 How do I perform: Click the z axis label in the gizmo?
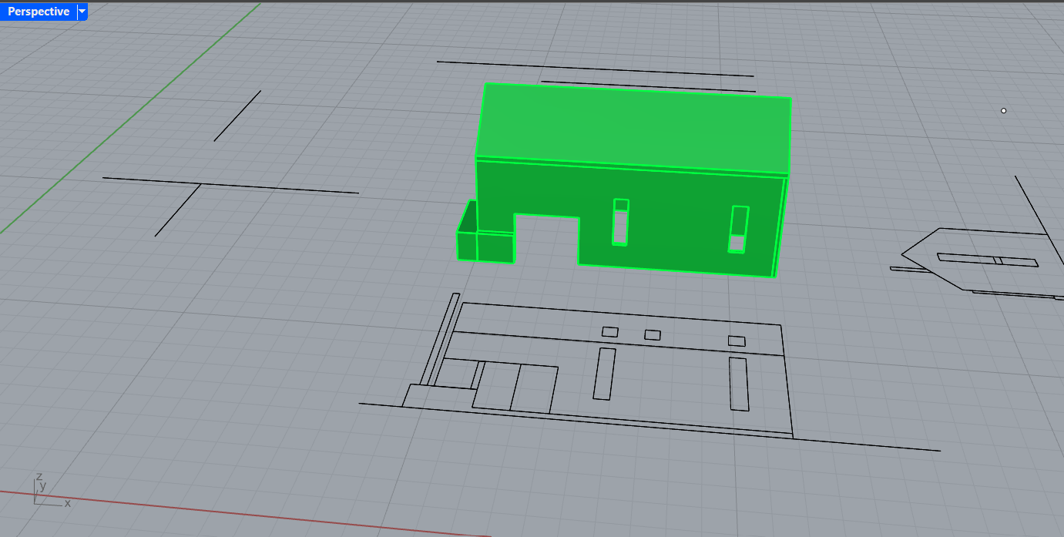pyautogui.click(x=38, y=478)
